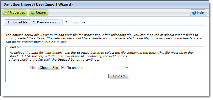Image resolution: width=213 pixels, height=100 pixels.
Task: Open the 2. Preview import tab
Action: point(46,22)
